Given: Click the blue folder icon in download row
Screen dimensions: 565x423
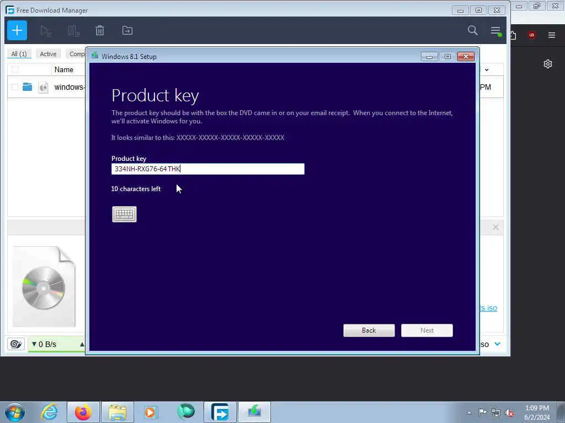Looking at the screenshot, I should coord(28,86).
